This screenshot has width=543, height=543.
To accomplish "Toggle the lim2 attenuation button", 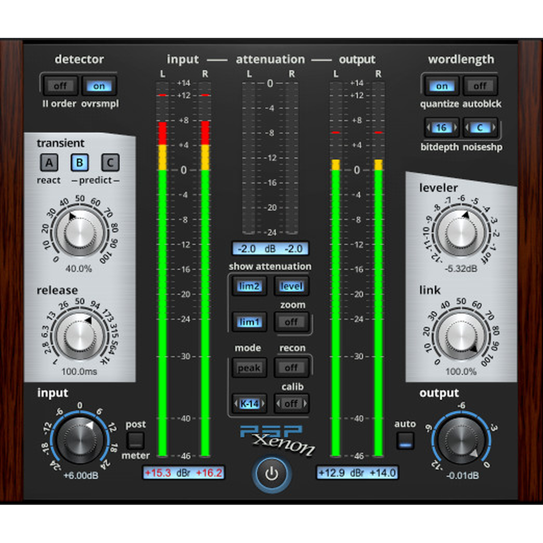I will click(x=249, y=286).
